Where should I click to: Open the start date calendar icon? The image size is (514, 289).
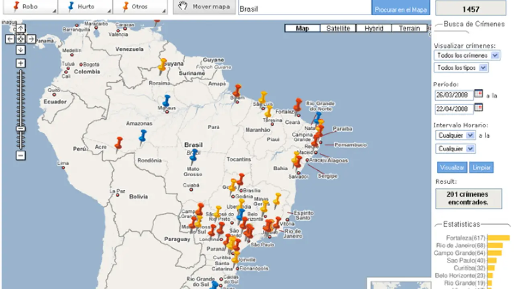coord(478,94)
